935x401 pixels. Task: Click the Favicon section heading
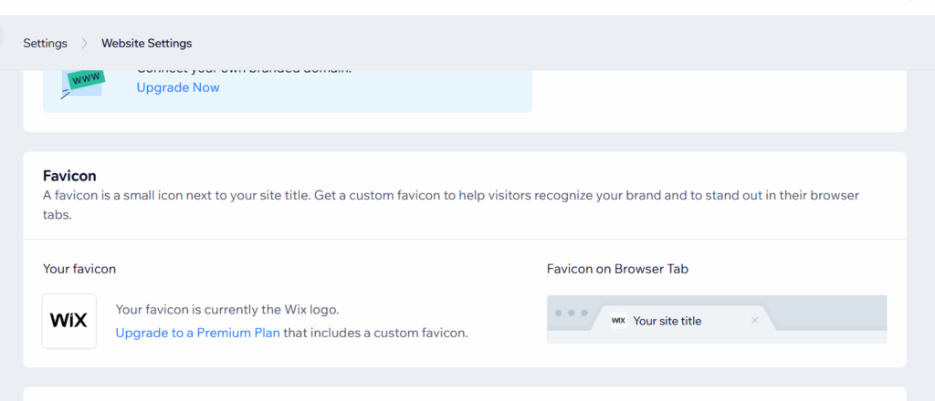tap(69, 176)
